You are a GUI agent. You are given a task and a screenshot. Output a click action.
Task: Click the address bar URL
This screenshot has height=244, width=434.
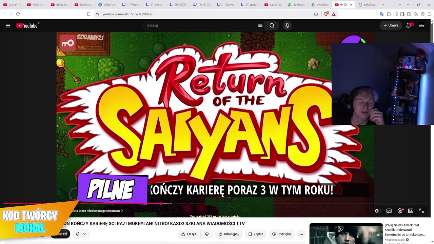(x=127, y=14)
